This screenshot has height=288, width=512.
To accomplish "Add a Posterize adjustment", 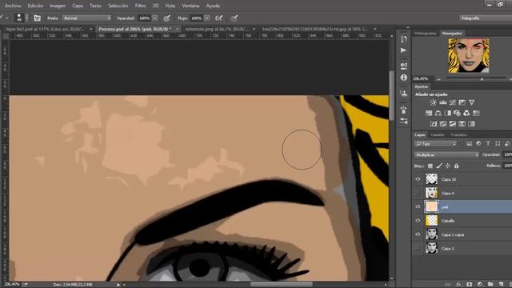I will pos(442,124).
